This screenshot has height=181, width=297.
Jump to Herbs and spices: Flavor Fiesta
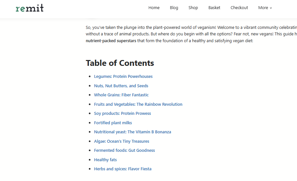click(123, 169)
